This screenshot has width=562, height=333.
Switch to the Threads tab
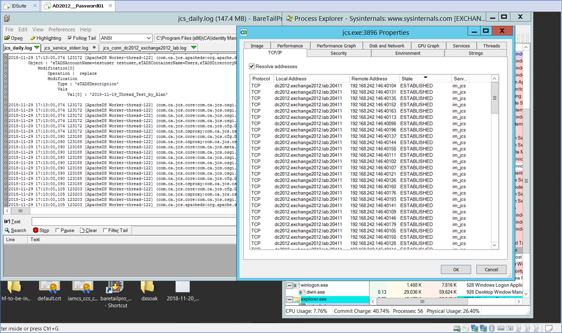pyautogui.click(x=491, y=46)
